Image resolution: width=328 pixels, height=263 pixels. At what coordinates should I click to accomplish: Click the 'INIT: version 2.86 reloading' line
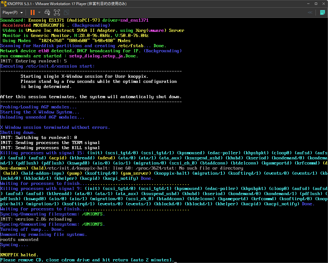coord(36,219)
